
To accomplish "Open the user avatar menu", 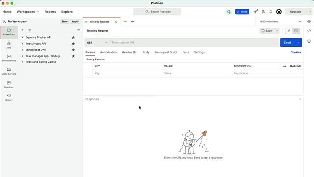I will (x=279, y=12).
